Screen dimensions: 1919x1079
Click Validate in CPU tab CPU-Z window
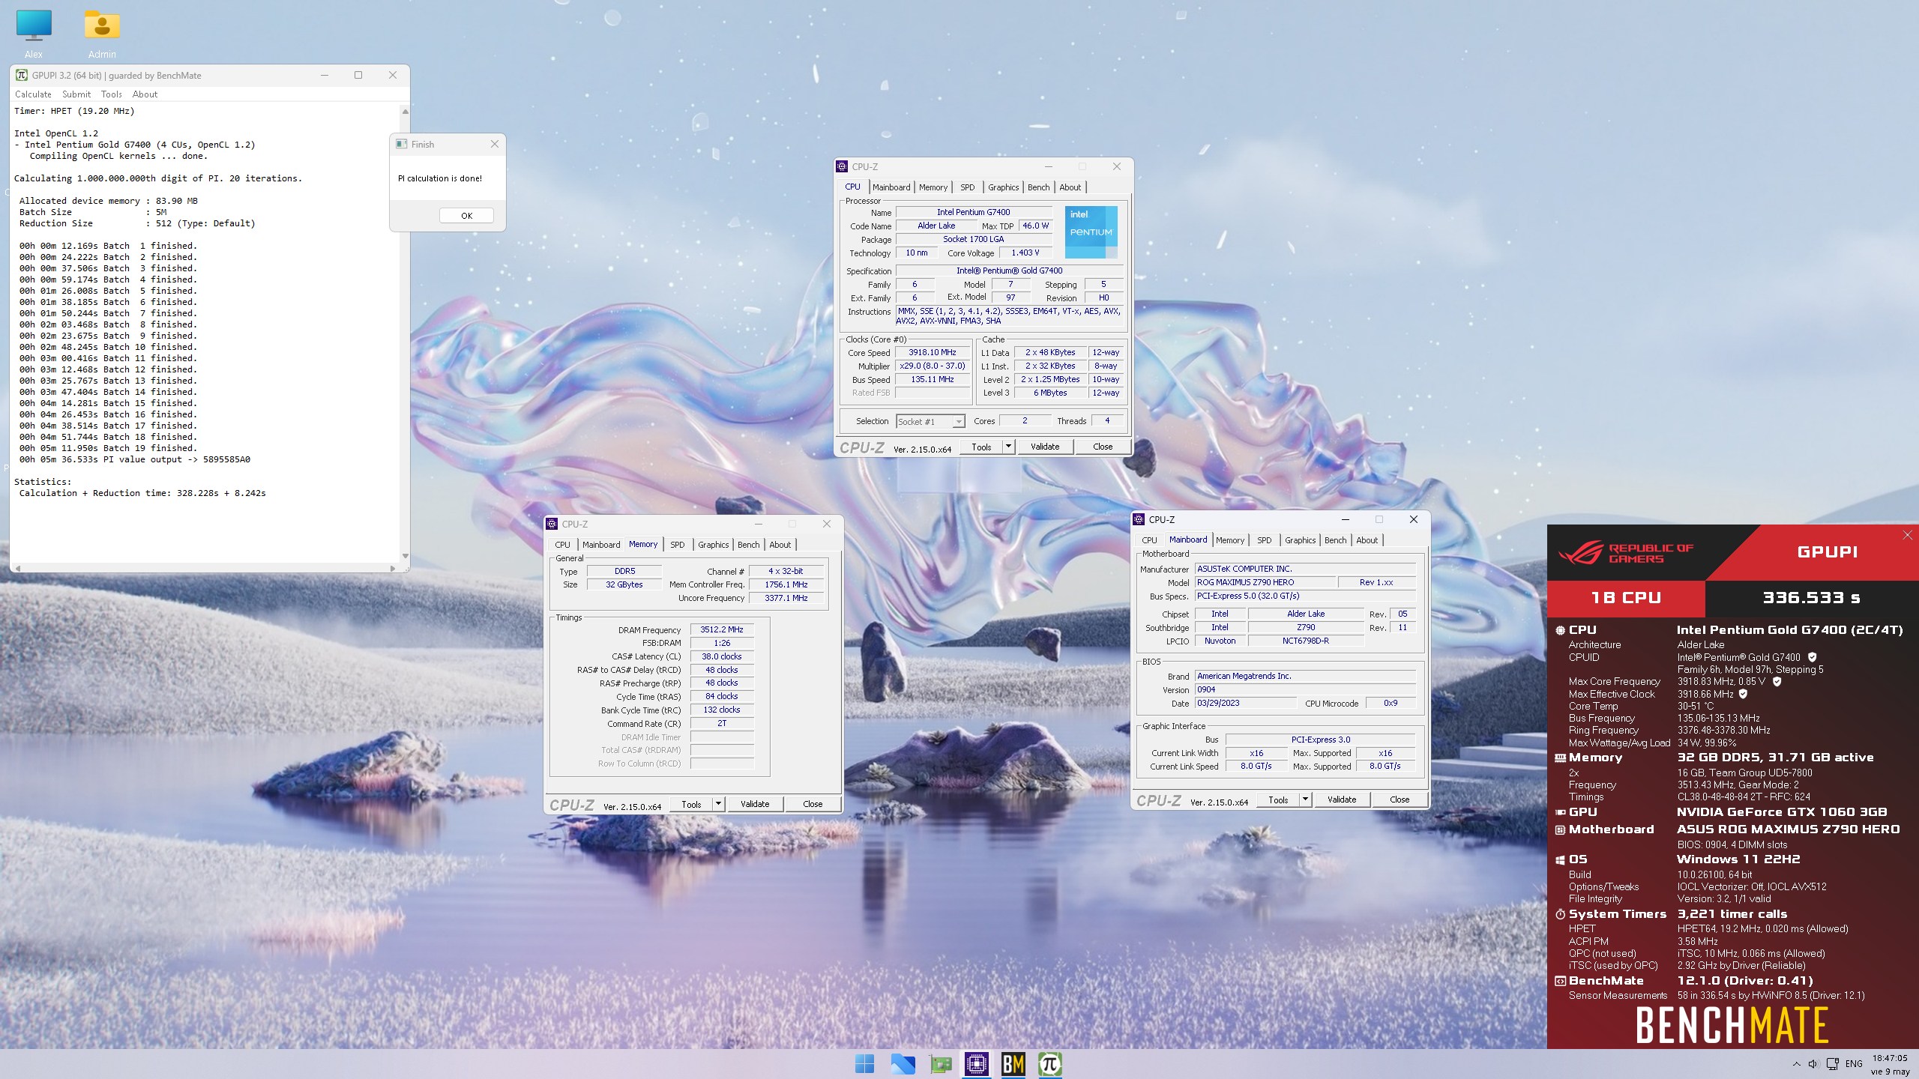(1045, 447)
